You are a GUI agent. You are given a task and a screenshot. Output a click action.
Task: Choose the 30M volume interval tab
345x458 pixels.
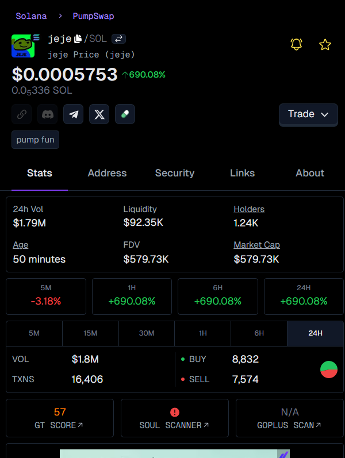point(147,333)
